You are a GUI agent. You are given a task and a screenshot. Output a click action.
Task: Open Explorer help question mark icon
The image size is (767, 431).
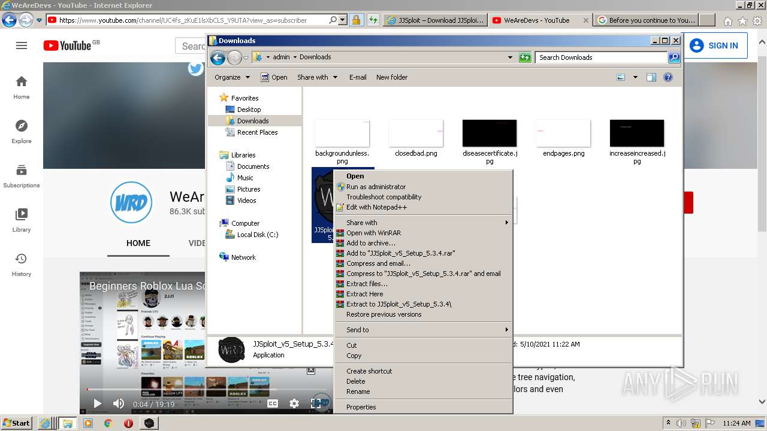pyautogui.click(x=668, y=77)
